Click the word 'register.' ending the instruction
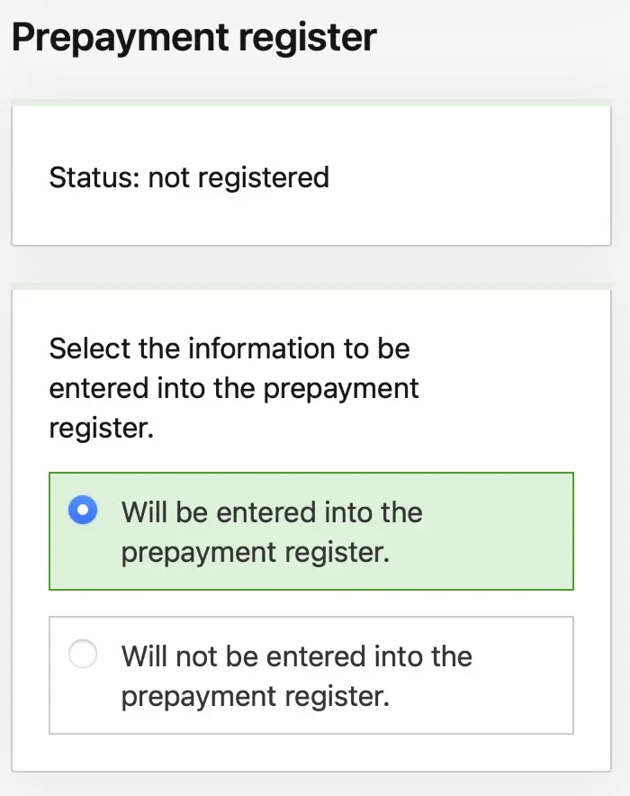 [x=102, y=429]
